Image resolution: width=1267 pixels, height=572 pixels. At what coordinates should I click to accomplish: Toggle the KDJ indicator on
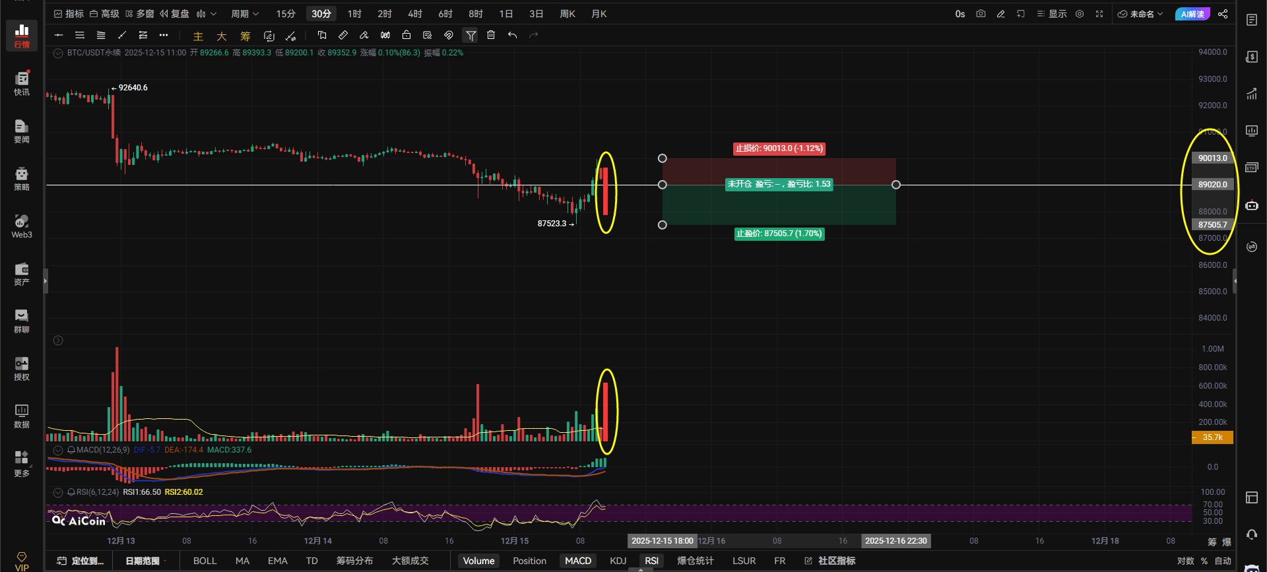[x=618, y=561]
